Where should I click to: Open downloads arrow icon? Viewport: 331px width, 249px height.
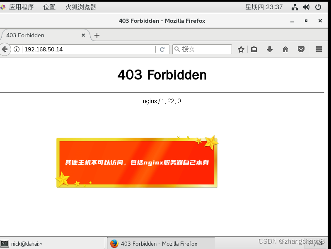pyautogui.click(x=270, y=49)
